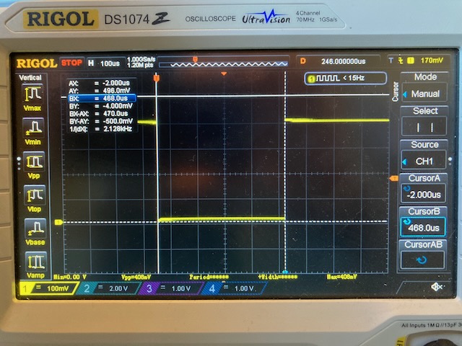Click the highlighted BX cursor readout row

coord(100,98)
